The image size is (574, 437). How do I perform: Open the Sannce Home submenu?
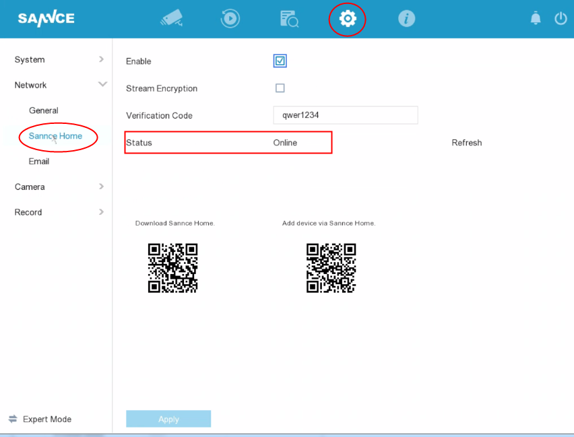tap(55, 136)
